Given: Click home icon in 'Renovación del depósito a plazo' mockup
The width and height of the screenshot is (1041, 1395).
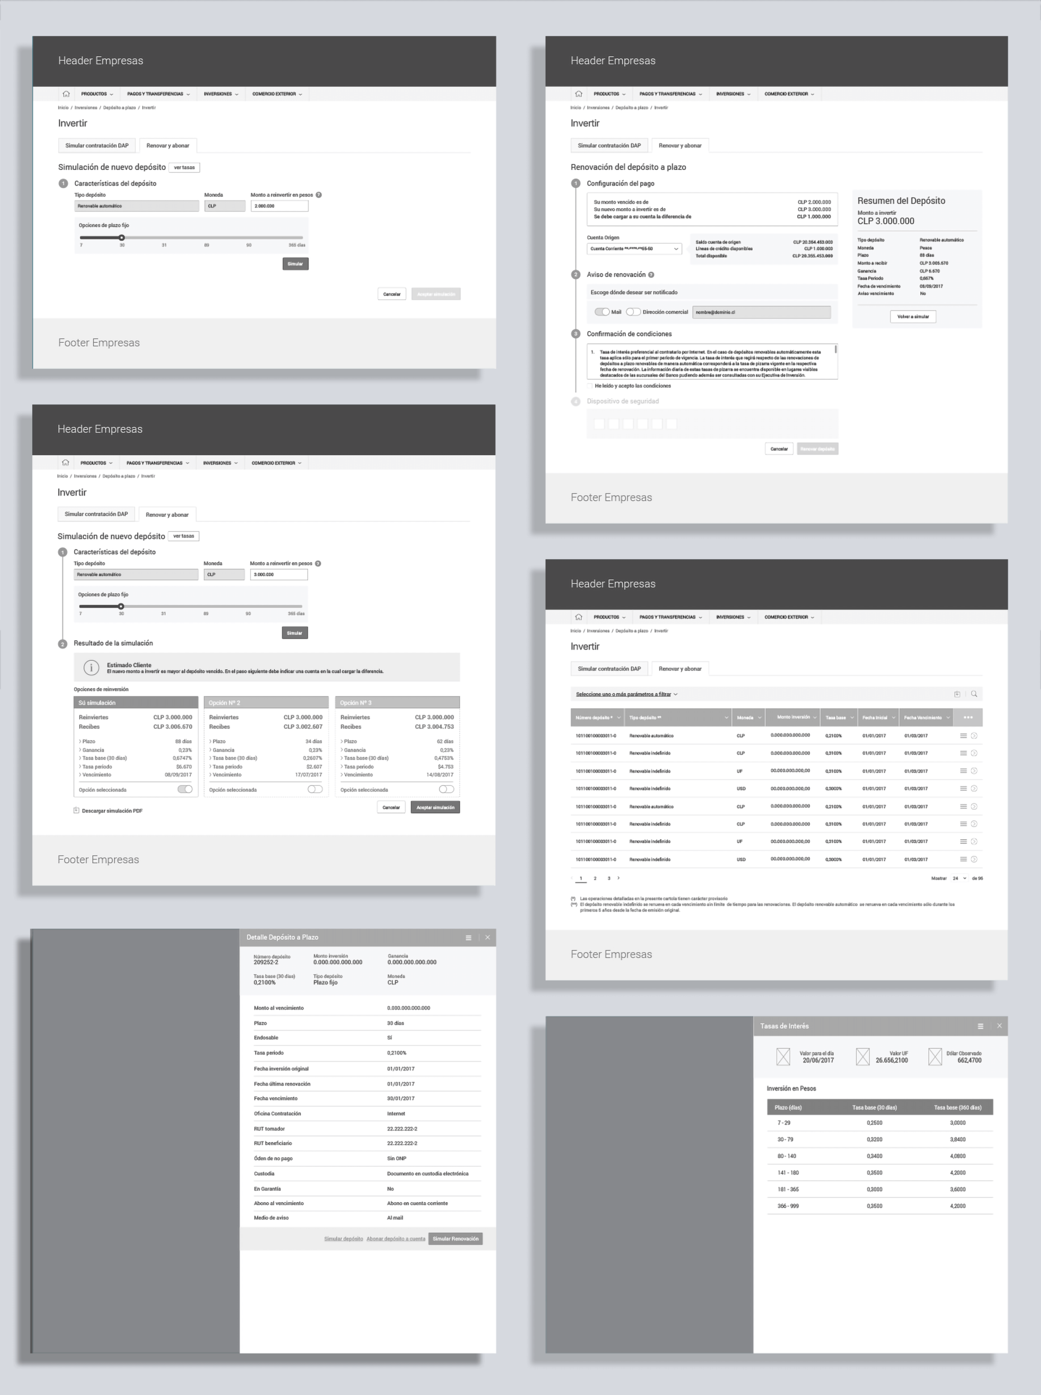Looking at the screenshot, I should click(578, 94).
